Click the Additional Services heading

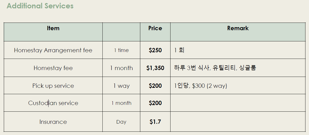click(x=40, y=6)
